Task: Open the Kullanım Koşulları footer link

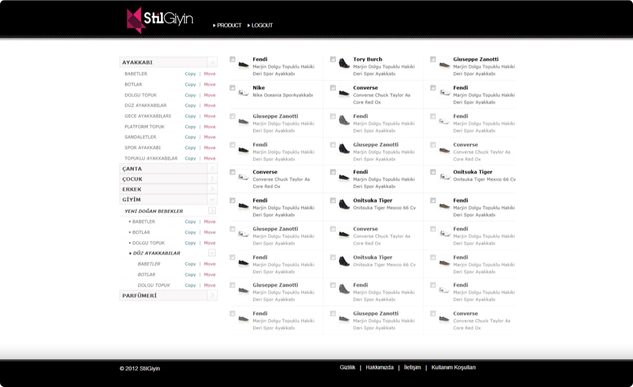Action: point(453,367)
